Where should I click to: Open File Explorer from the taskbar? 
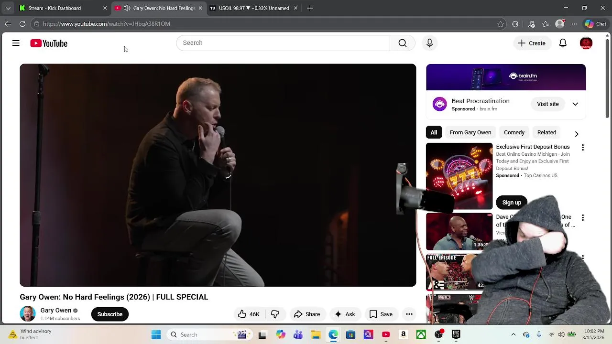click(x=316, y=334)
